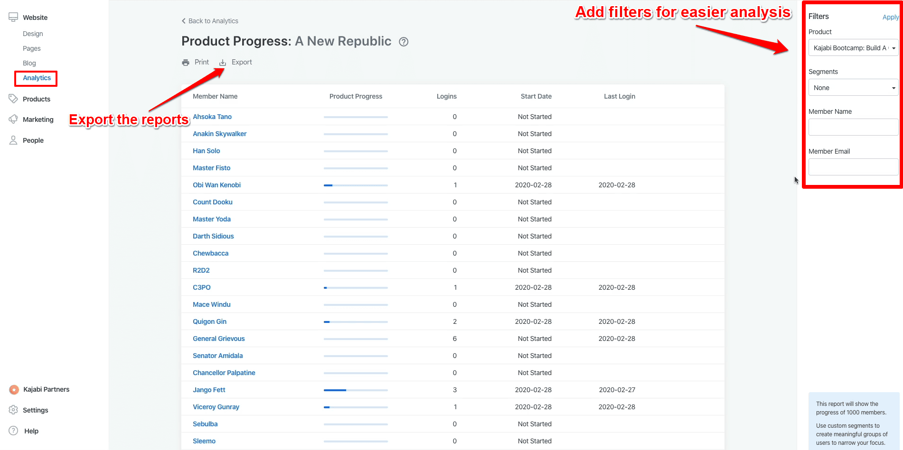903x450 pixels.
Task: Click the Website monitor icon
Action: (13, 17)
